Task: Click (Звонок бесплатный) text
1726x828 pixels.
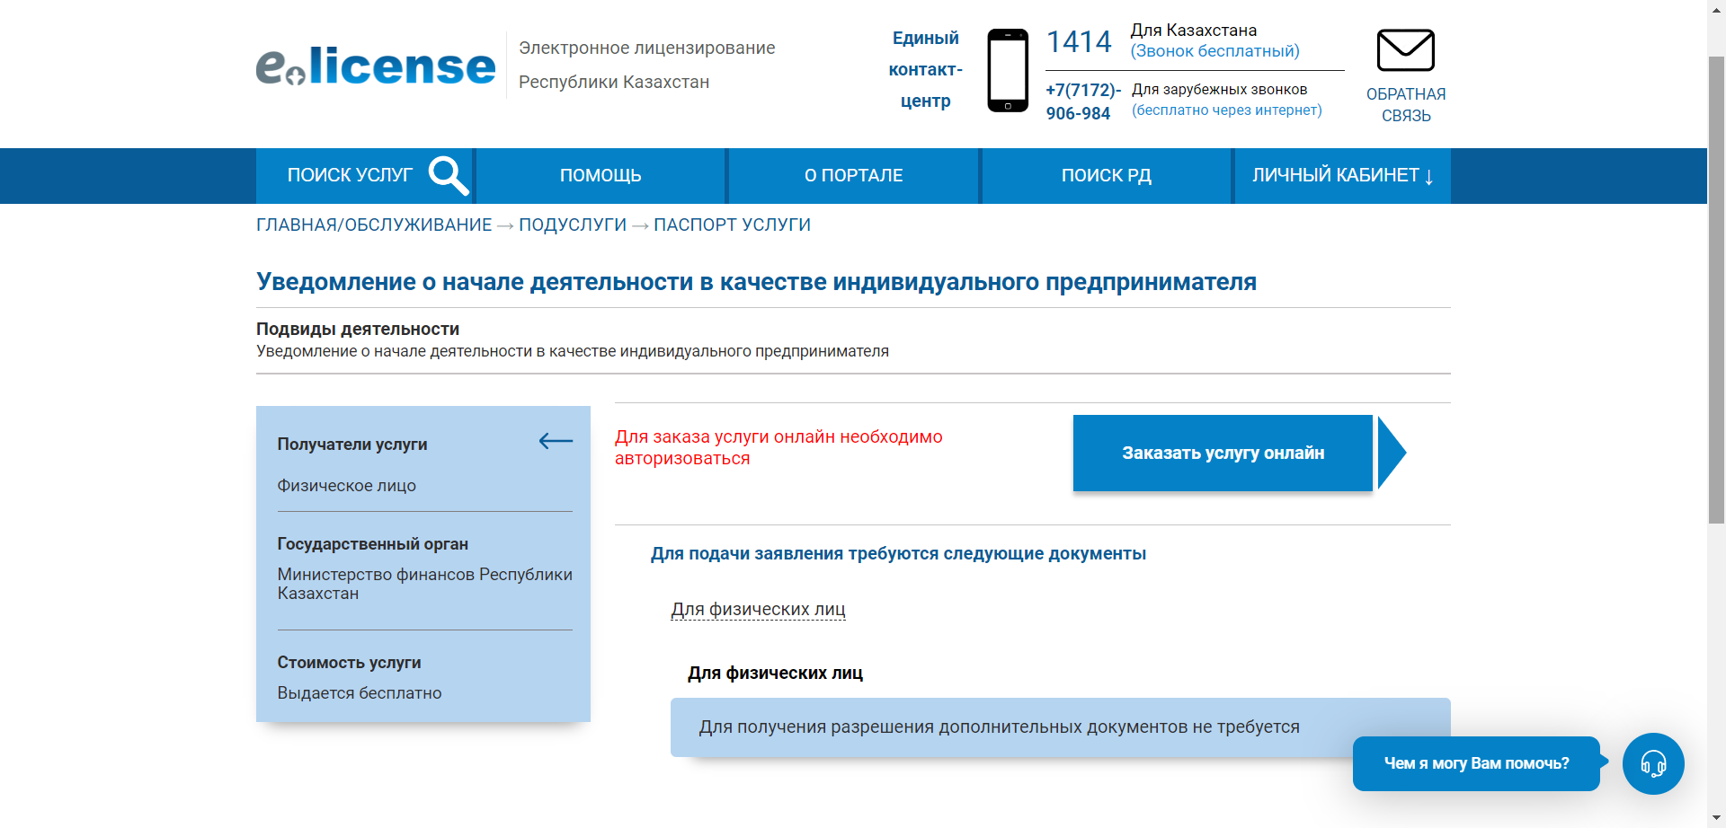Action: point(1214,51)
